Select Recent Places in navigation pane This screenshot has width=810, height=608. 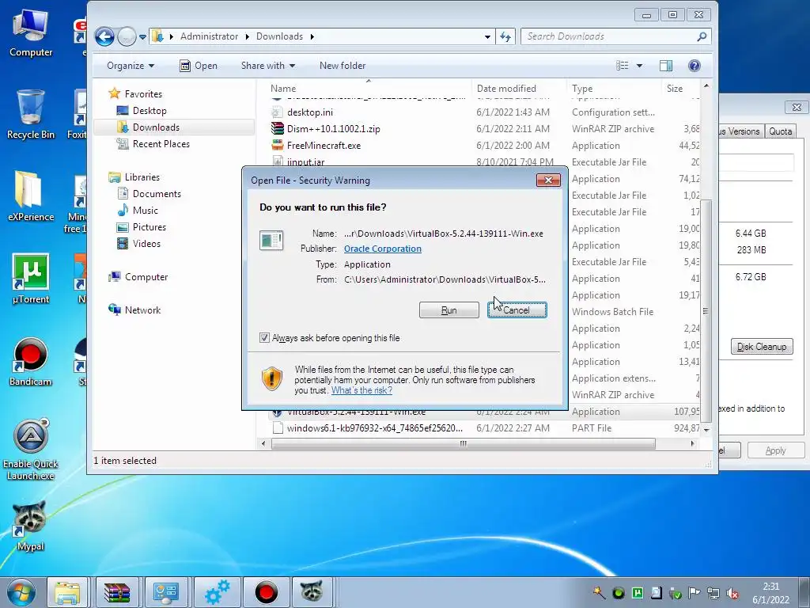(x=161, y=144)
